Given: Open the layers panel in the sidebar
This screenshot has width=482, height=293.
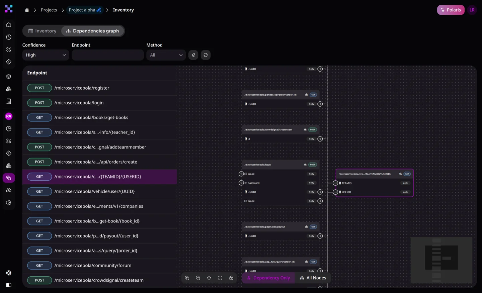Looking at the screenshot, I should click(x=9, y=76).
